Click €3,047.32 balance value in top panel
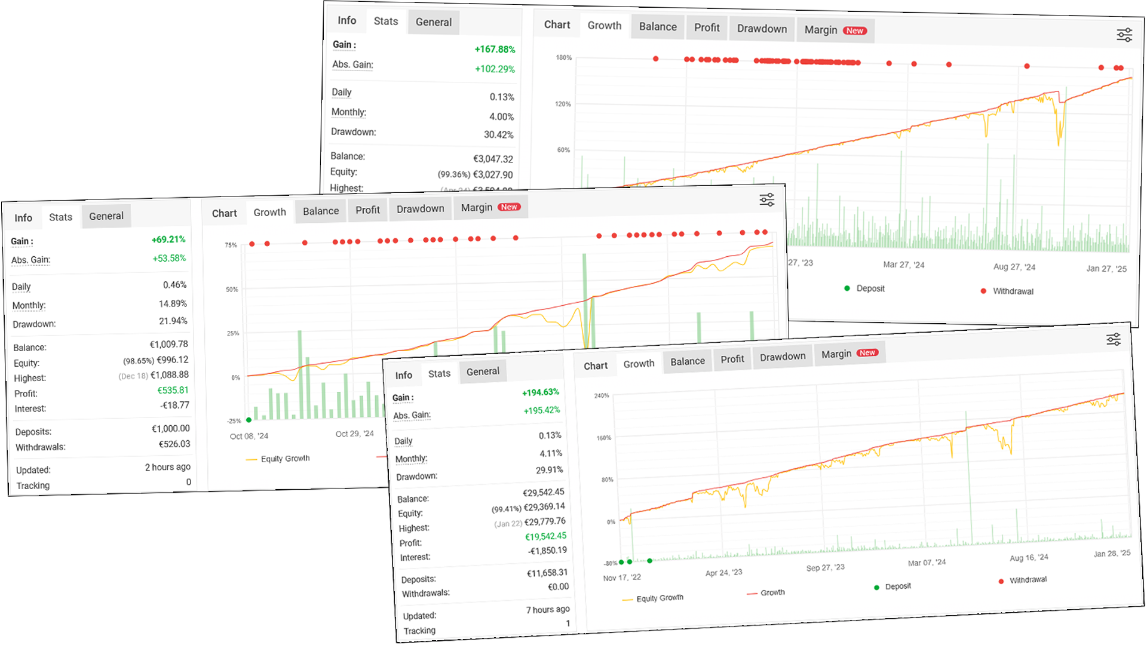 (493, 159)
